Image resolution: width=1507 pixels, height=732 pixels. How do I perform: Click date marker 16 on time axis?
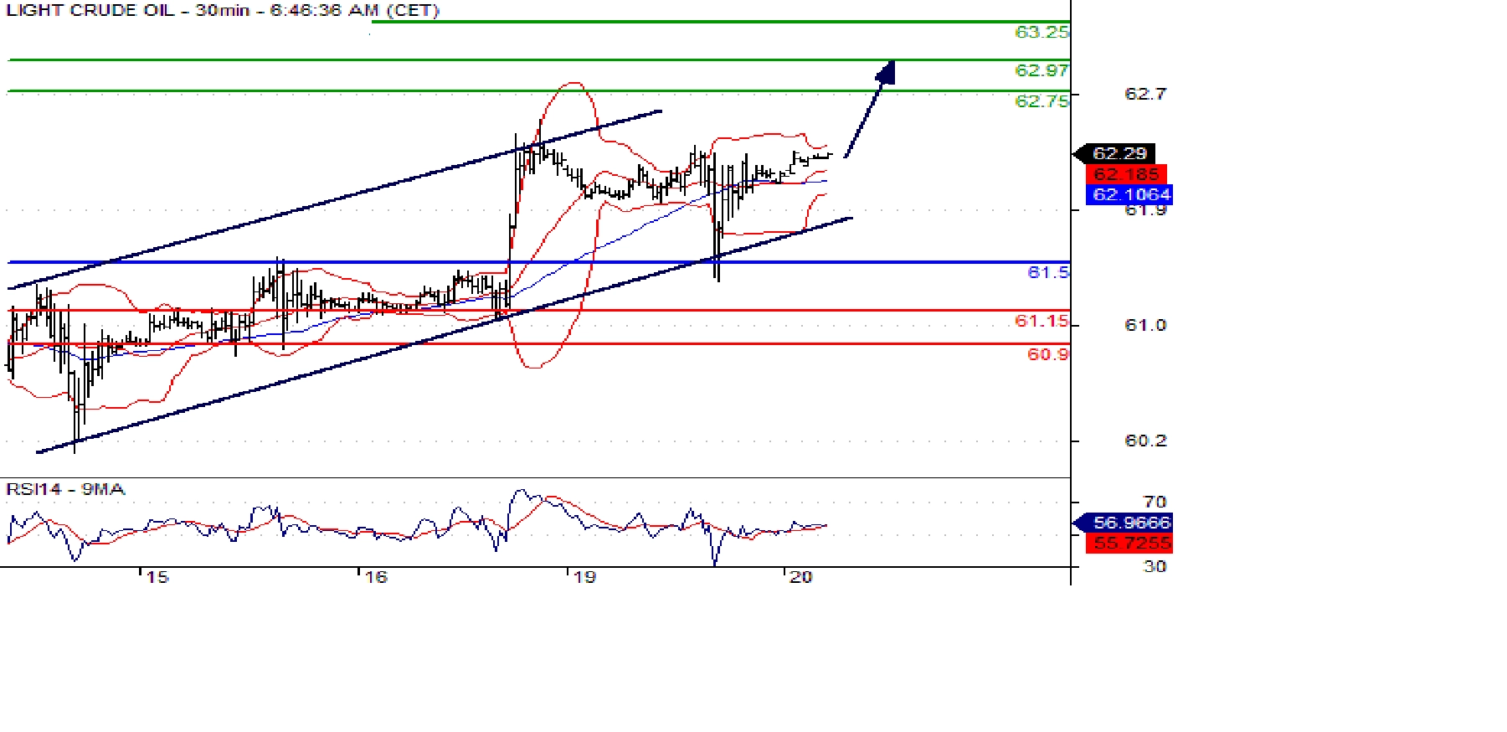(376, 577)
